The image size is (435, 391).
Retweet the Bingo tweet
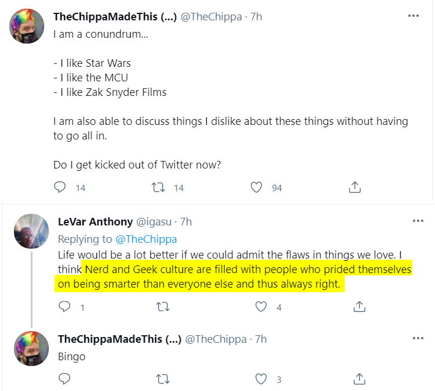click(x=163, y=379)
